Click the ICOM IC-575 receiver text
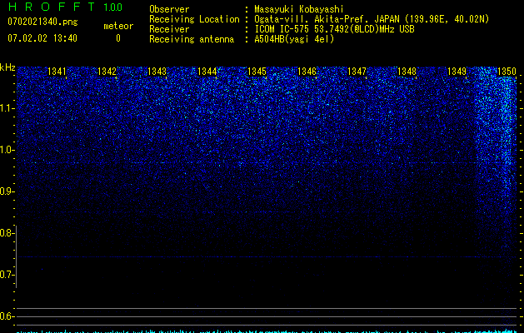 (334, 29)
